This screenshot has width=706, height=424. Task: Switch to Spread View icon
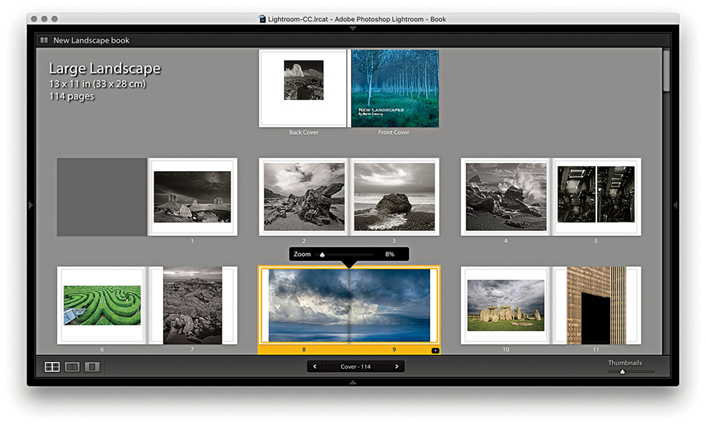click(x=72, y=367)
